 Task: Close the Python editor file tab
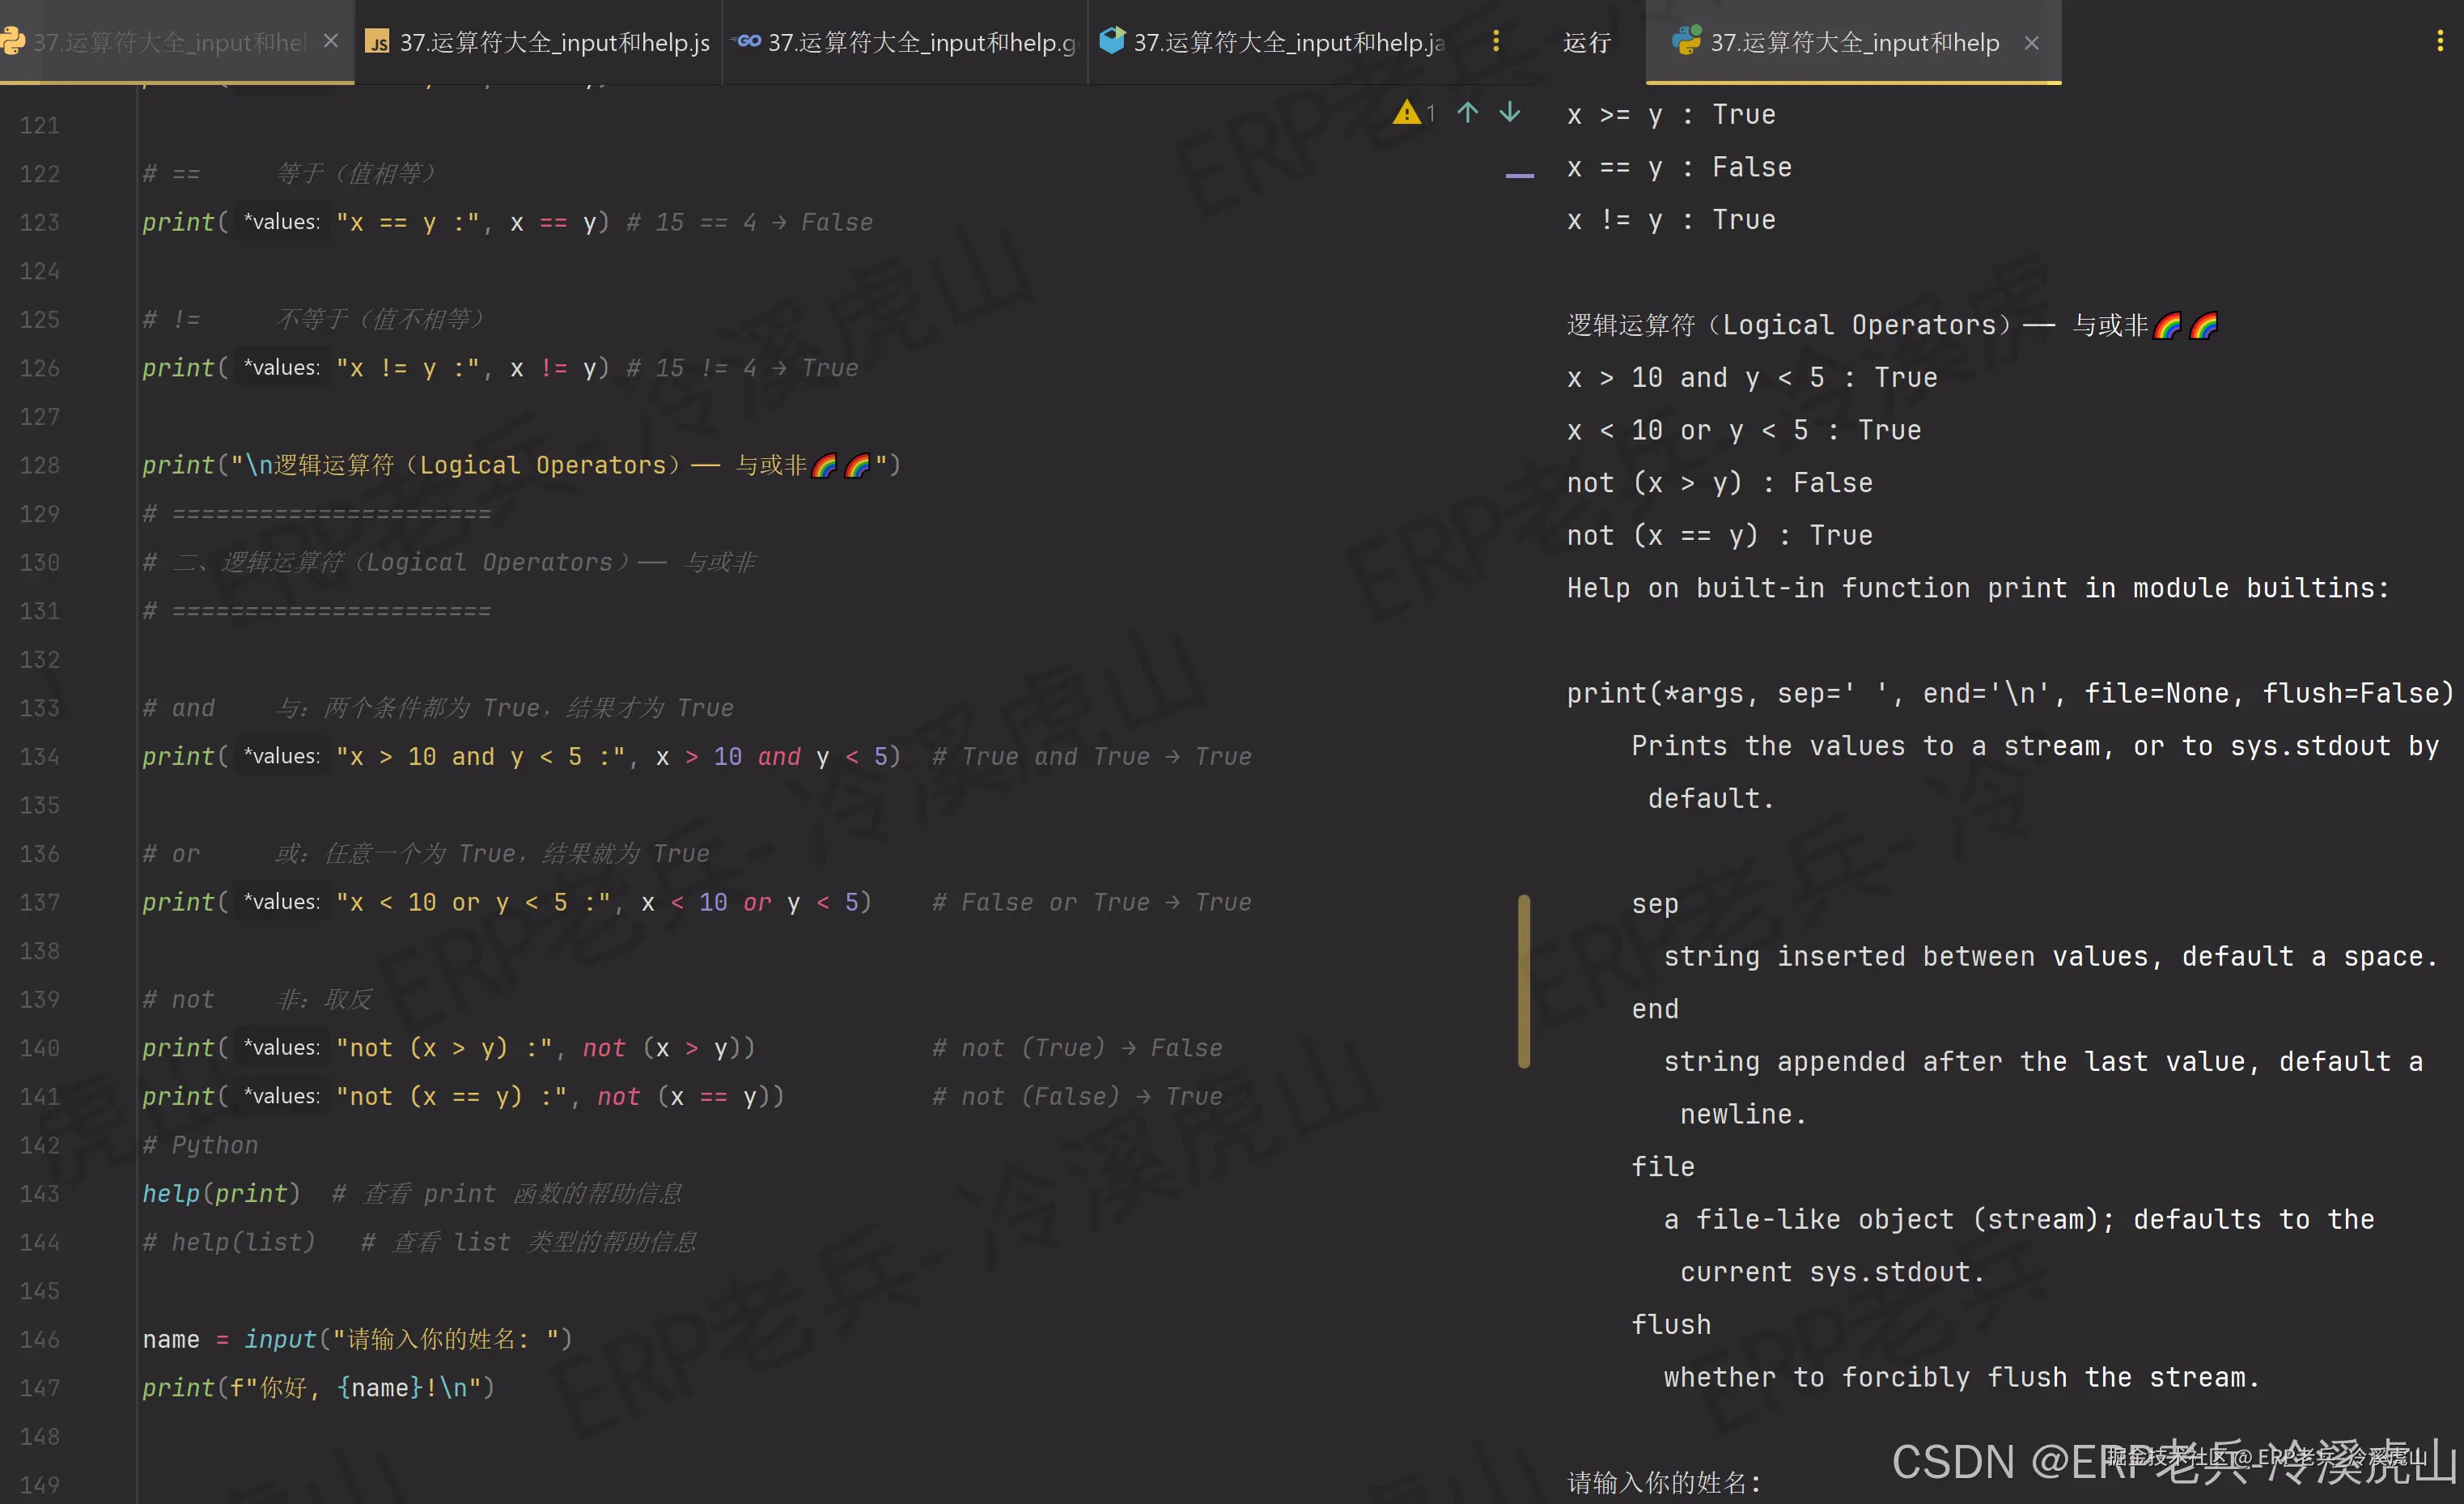click(331, 41)
